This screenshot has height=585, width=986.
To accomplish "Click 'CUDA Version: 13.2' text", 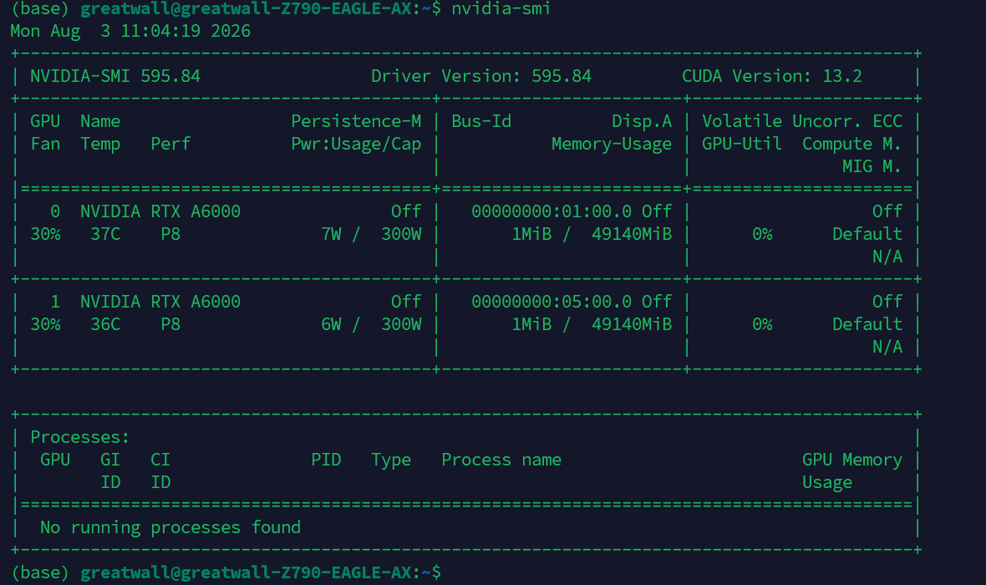I will (x=771, y=76).
